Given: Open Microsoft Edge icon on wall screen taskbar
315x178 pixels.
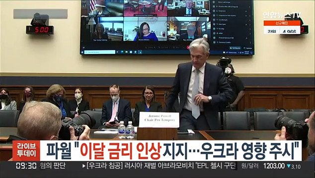Looking at the screenshot, I should 122,52.
